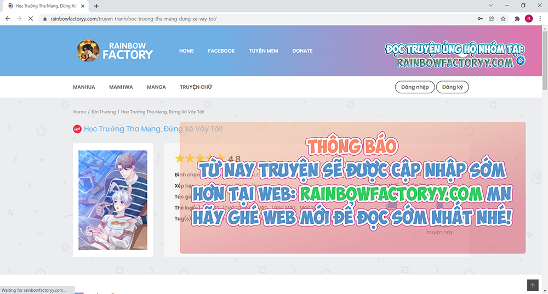
Task: Open a new browser tab
Action: coord(96,6)
